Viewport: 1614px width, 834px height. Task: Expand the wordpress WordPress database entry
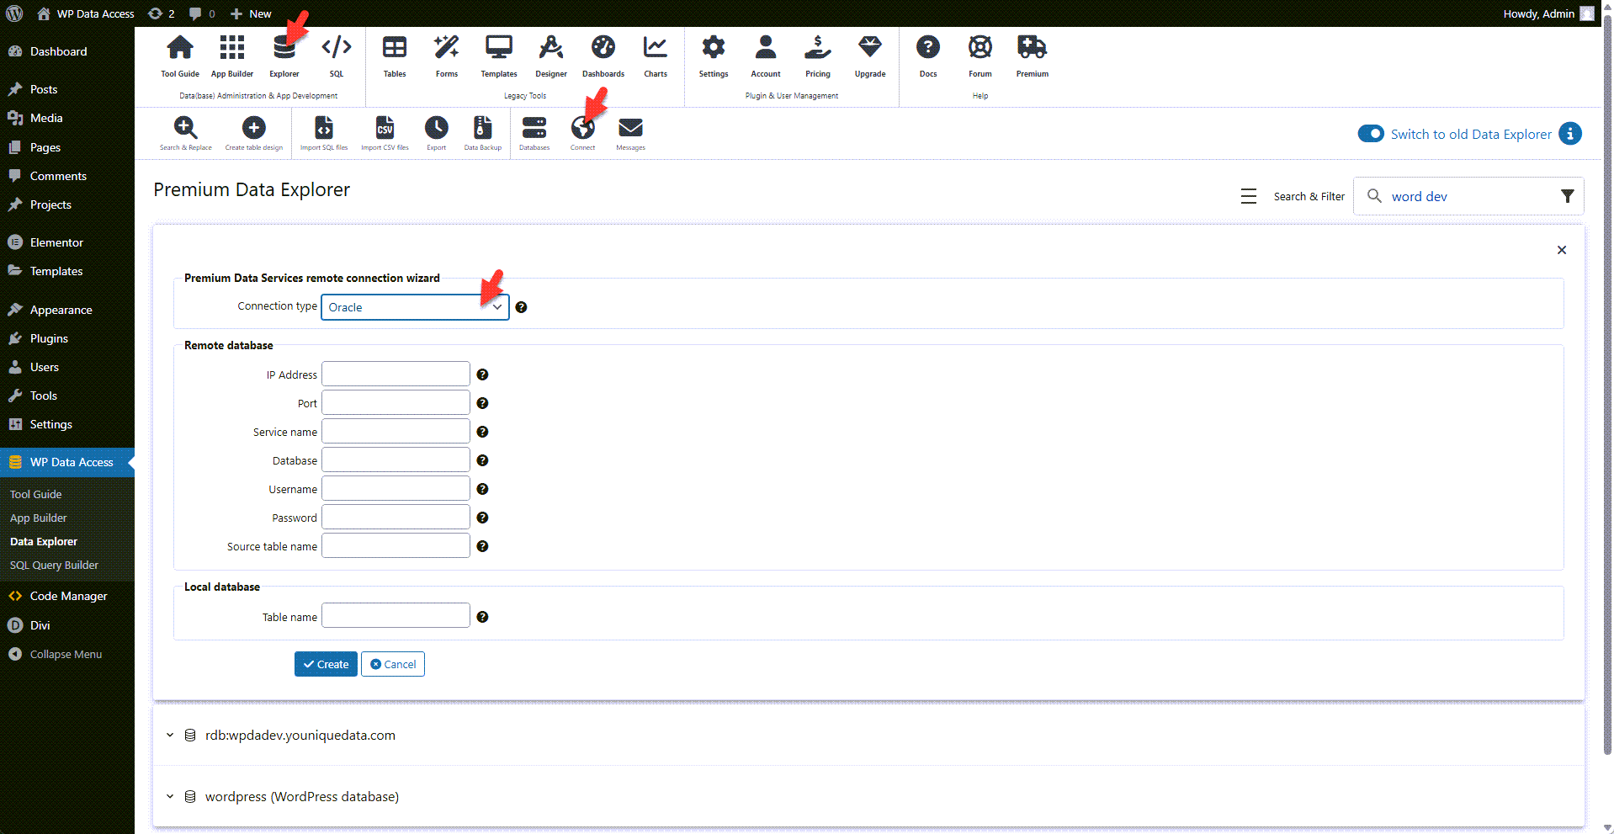(x=169, y=796)
